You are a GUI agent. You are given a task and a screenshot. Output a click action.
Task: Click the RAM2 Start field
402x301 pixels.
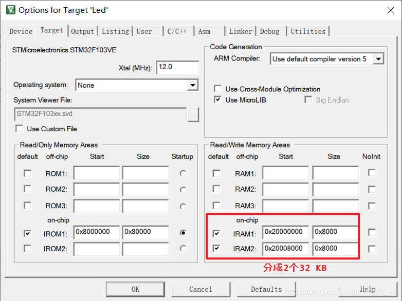click(286, 190)
